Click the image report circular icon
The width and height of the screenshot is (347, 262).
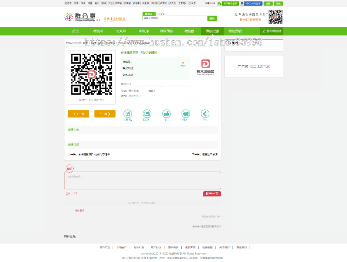coord(147,114)
